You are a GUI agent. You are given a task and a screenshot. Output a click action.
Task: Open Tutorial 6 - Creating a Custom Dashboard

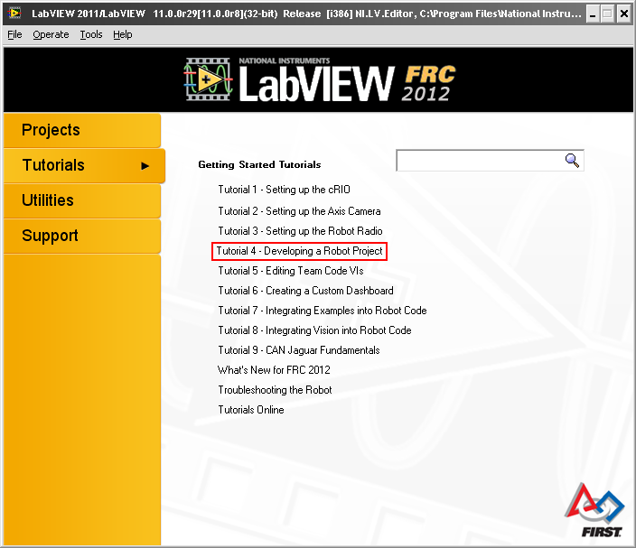pos(305,291)
